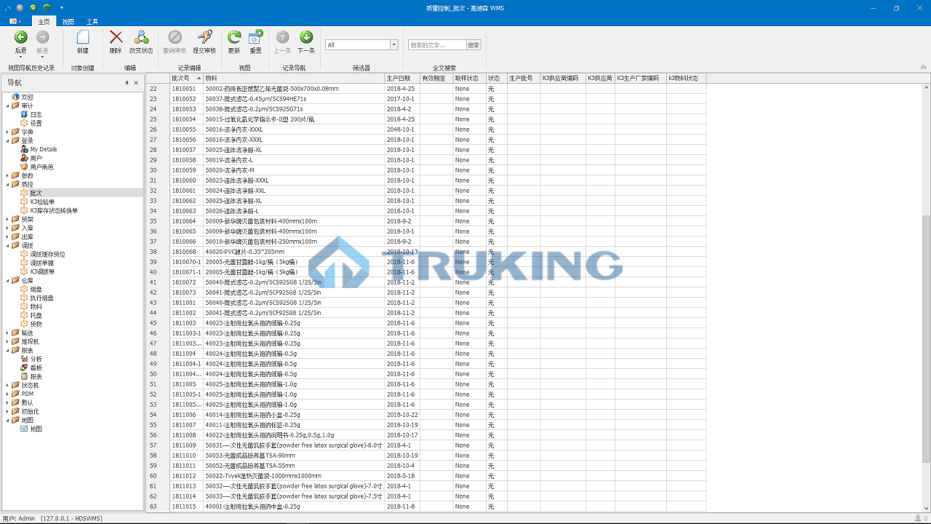The height and width of the screenshot is (524, 931).
Task: Go to next record with 下一条 icon
Action: click(x=306, y=37)
